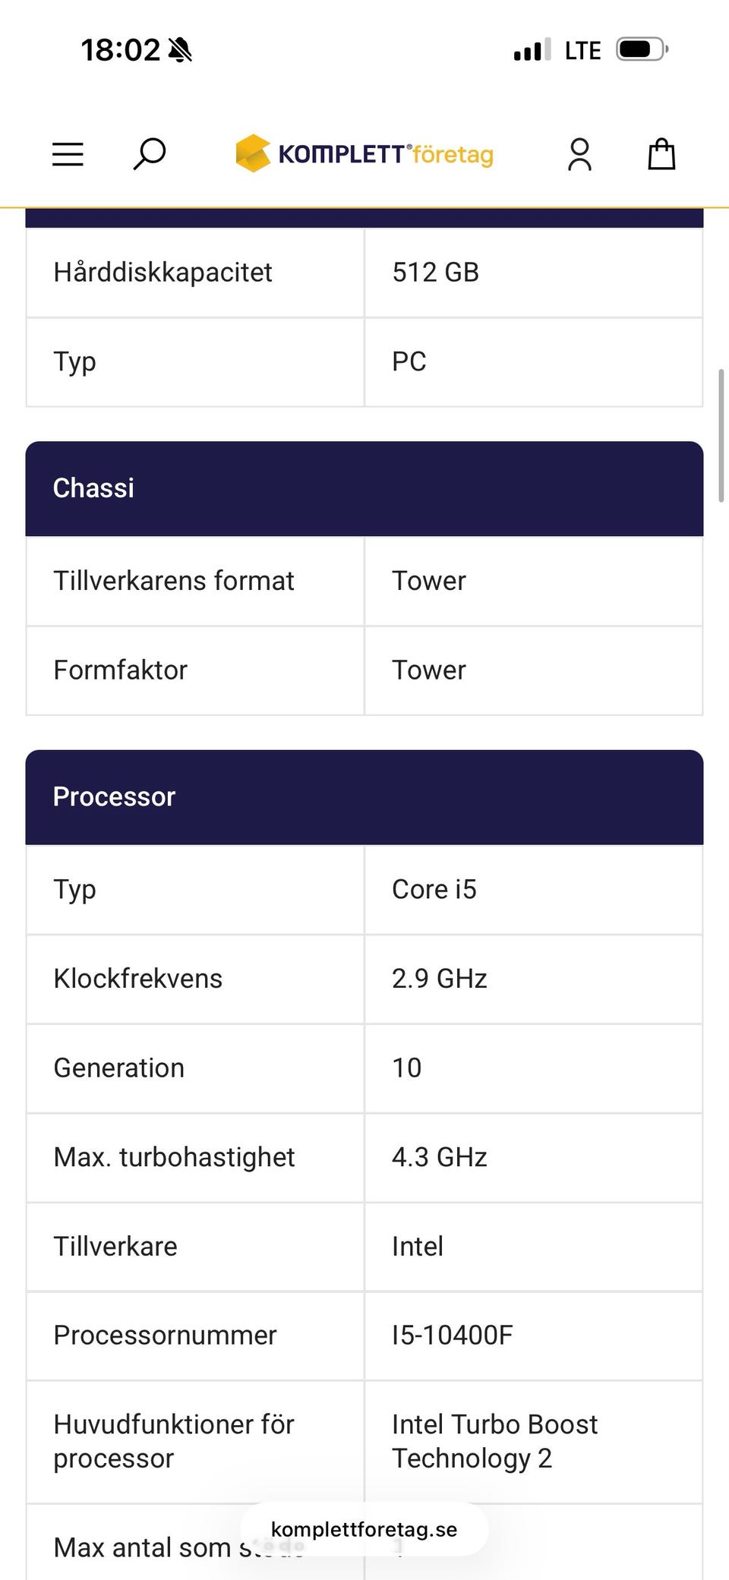This screenshot has width=729, height=1580.
Task: Tap the Hårddiskkapacitet row label
Action: (x=163, y=272)
